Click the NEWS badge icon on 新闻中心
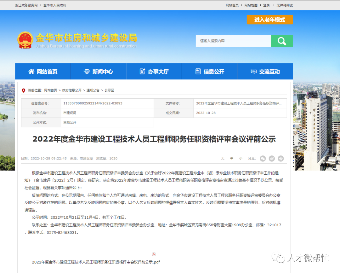 [88, 71]
